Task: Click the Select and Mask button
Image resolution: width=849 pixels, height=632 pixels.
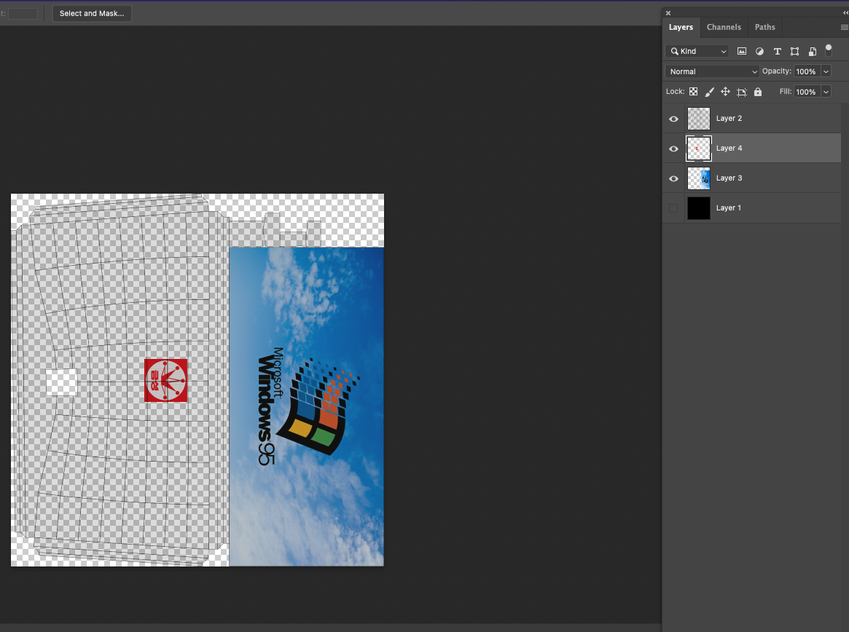Action: tap(92, 13)
